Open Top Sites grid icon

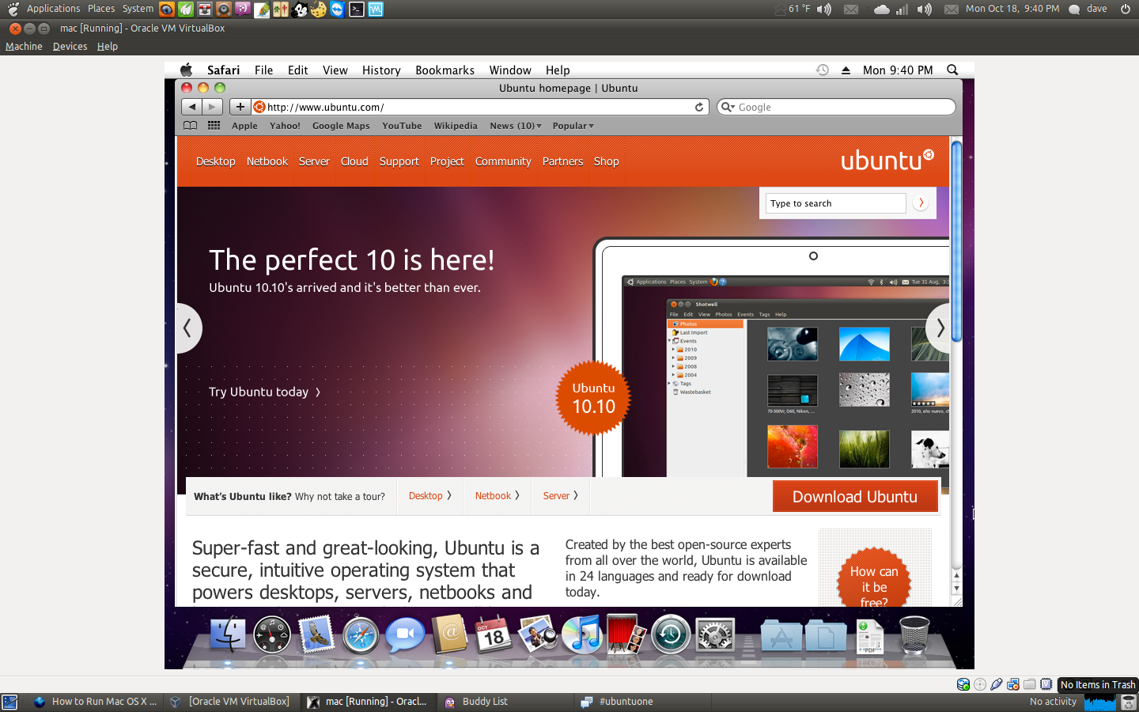point(214,126)
